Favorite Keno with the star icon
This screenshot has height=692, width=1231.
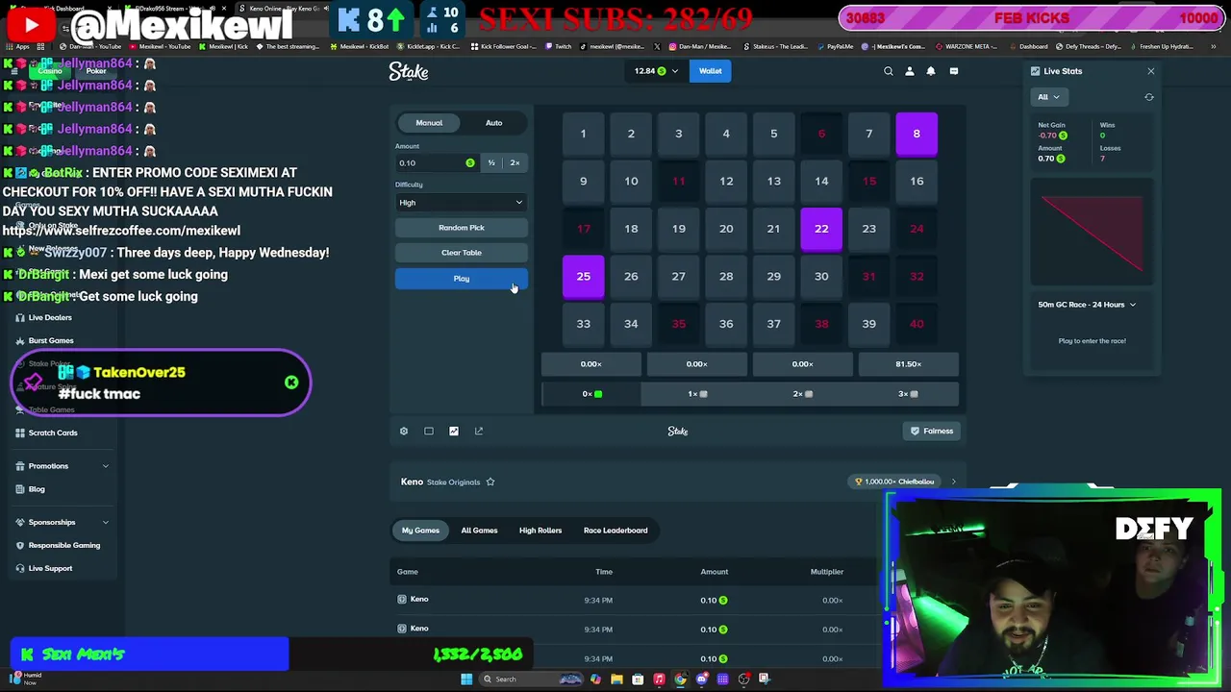490,482
